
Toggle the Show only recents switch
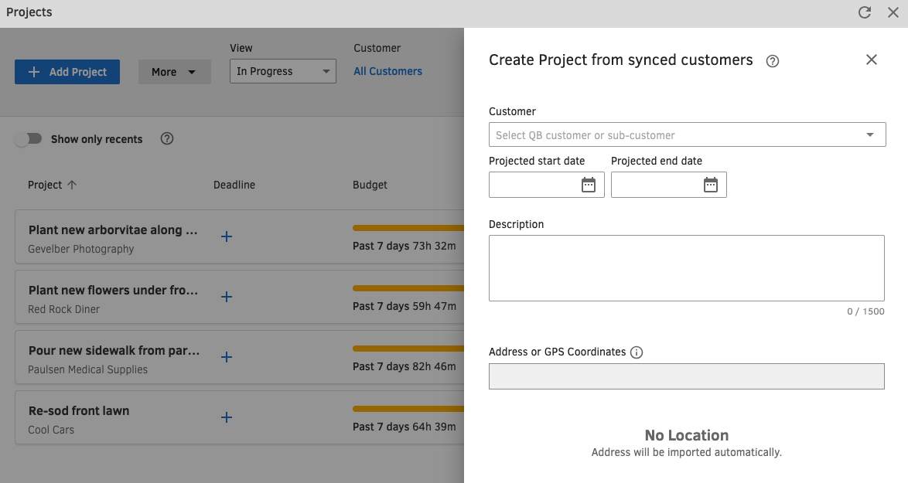[29, 139]
